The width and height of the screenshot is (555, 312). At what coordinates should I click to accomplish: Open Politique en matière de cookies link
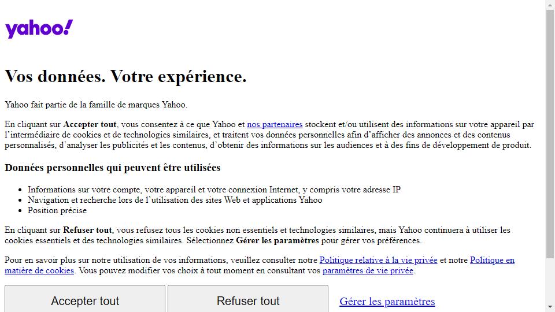tap(492, 261)
